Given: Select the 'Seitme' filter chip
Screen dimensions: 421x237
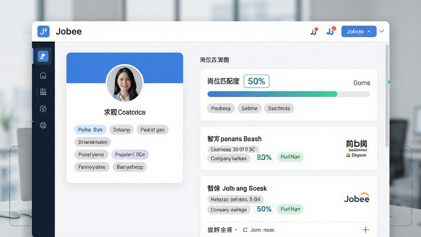Looking at the screenshot, I should (250, 108).
